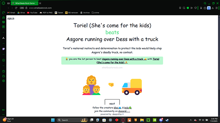Screen dimensions: 220x123
Task: Expand the crime bookmarks folder
Action: coord(95,13)
